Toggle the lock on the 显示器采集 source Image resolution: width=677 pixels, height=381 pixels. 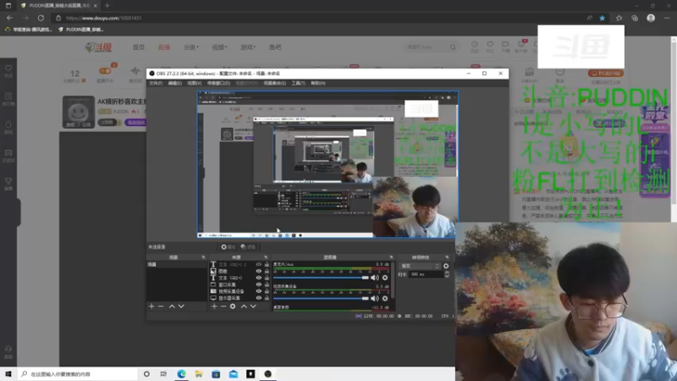pos(267,298)
